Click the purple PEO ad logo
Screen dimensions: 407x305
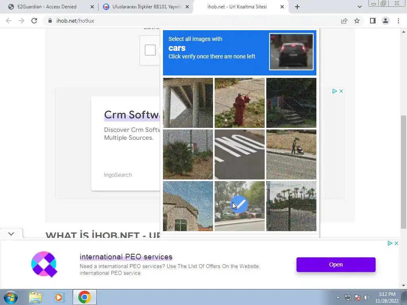coord(45,264)
